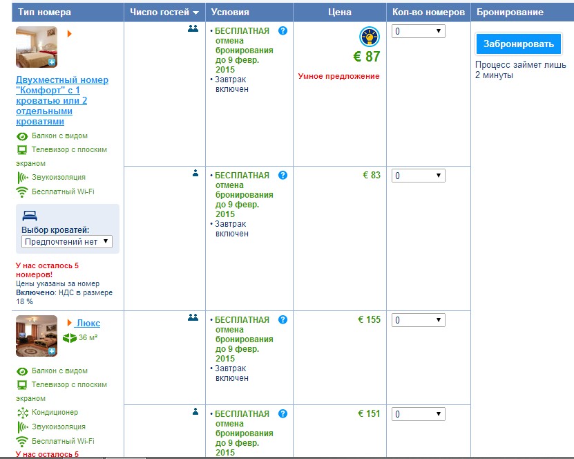Open room quantity dropdown for €155 offer
The width and height of the screenshot is (574, 459).
click(418, 320)
